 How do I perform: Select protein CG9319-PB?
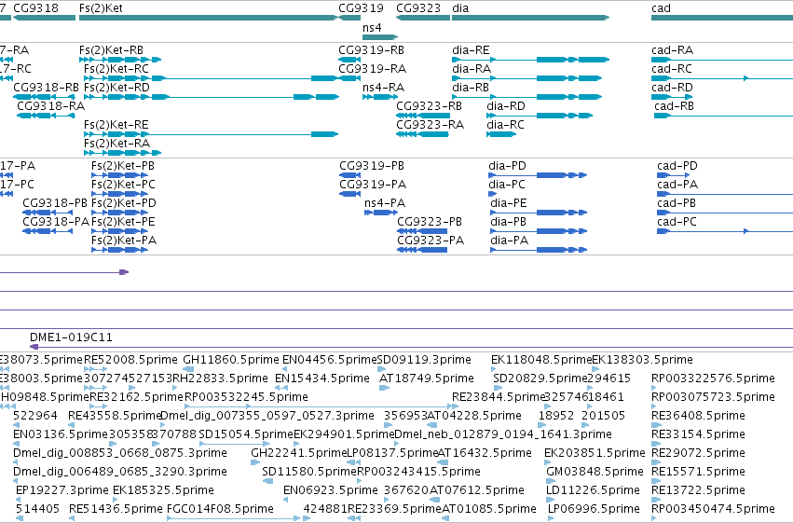[350, 175]
